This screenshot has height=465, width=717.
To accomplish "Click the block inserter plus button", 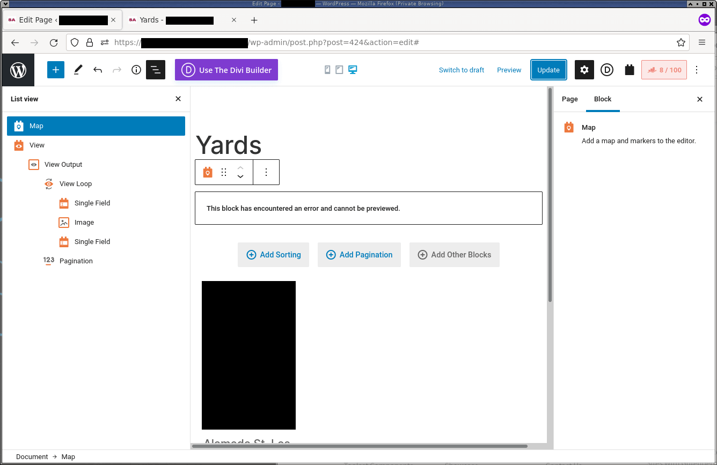I will 56,70.
